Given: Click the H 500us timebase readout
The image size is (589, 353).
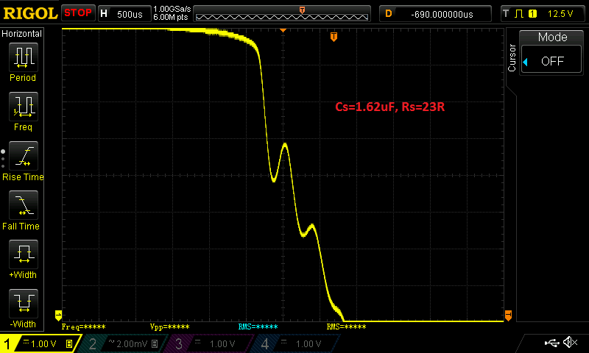Looking at the screenshot, I should pyautogui.click(x=124, y=14).
